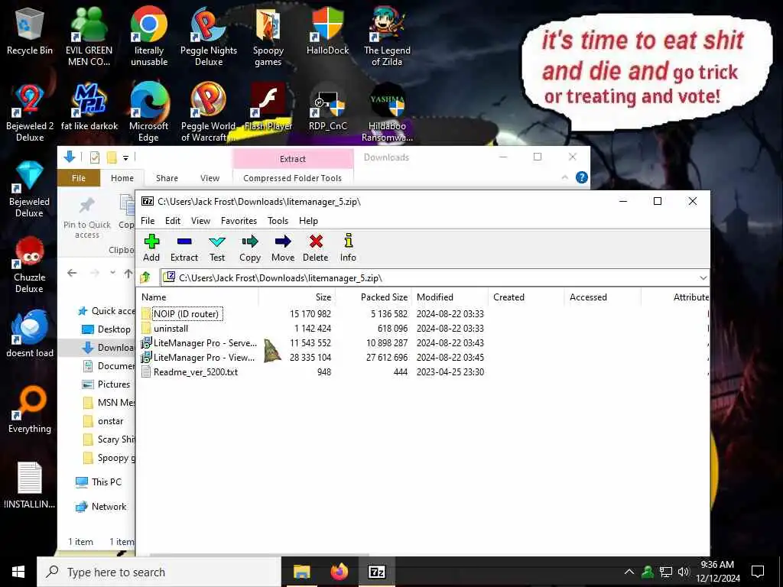783x587 pixels.
Task: Sort archive list by Modified column
Action: click(450, 297)
